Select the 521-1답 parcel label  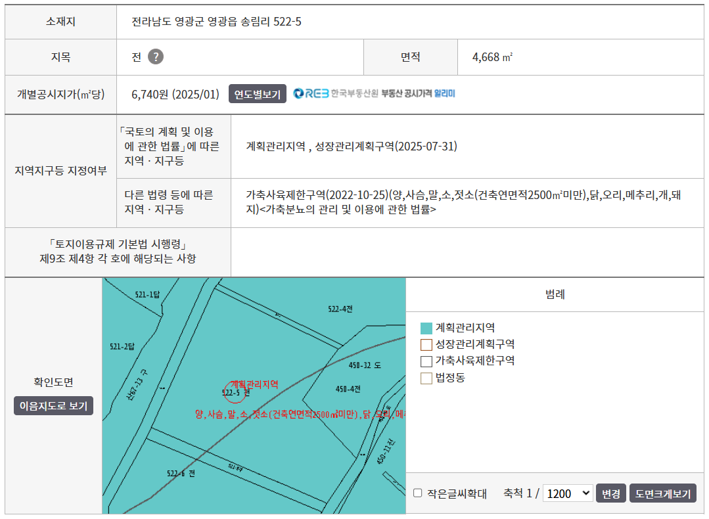coord(147,295)
